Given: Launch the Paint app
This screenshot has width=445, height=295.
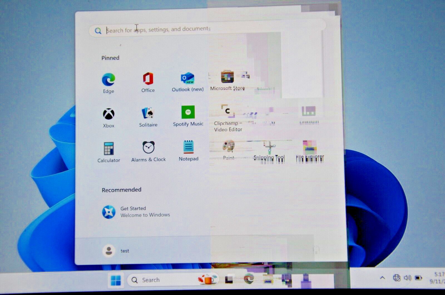Looking at the screenshot, I should [229, 150].
